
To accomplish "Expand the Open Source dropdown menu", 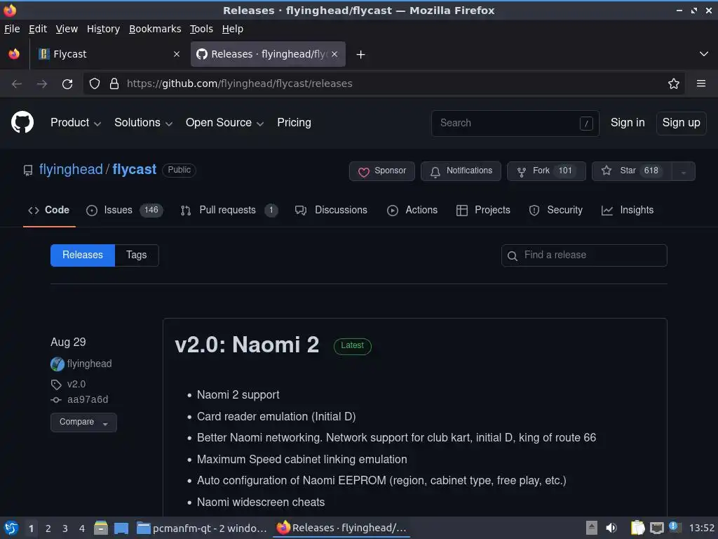I will coord(224,123).
